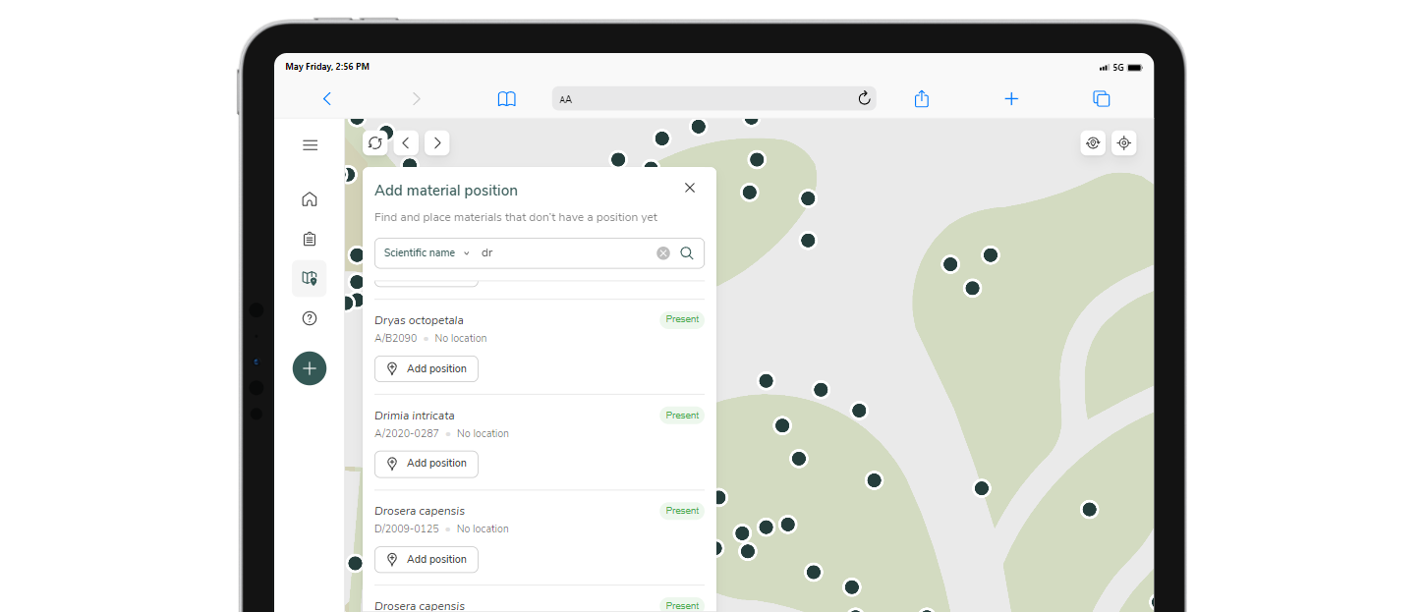This screenshot has height=612, width=1424.
Task: Click Safari address bar
Action: coord(714,98)
